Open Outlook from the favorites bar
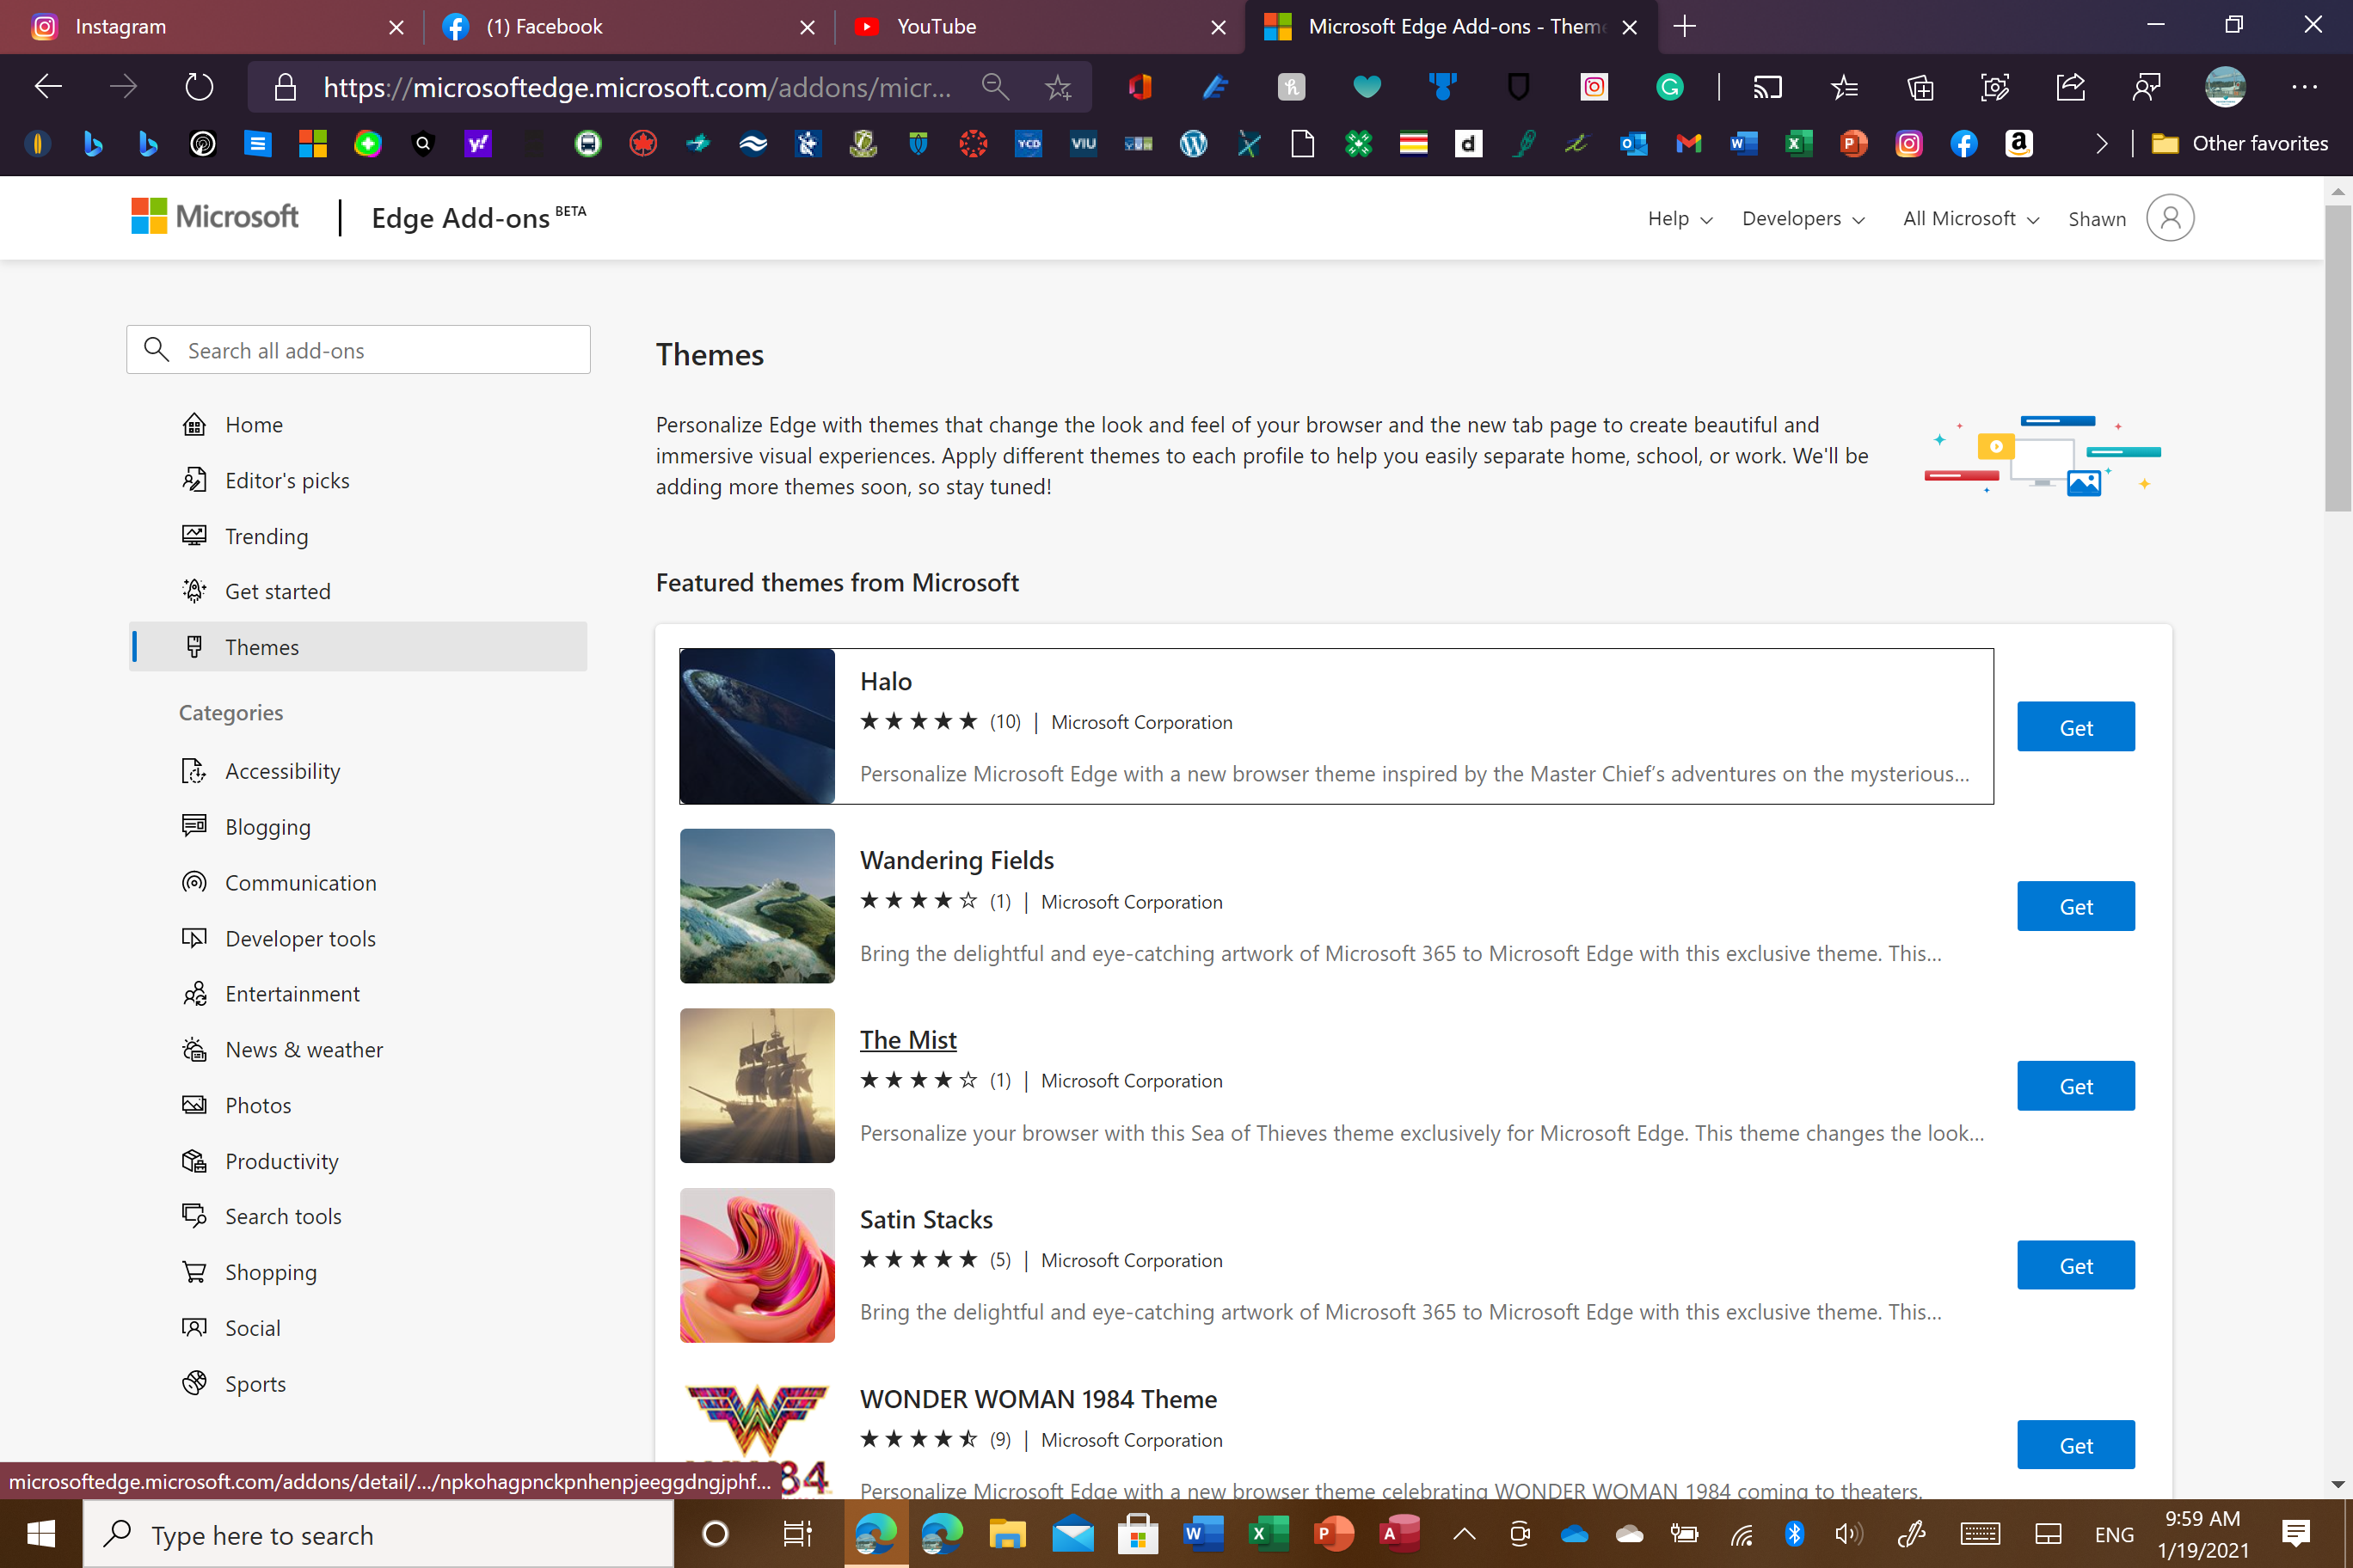This screenshot has height=1568, width=2353. (1632, 144)
